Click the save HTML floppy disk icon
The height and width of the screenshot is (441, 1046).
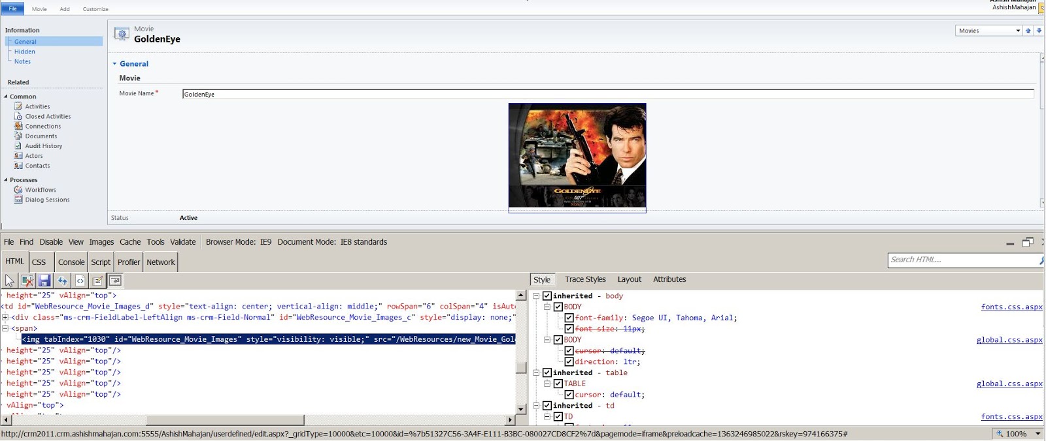[x=44, y=281]
